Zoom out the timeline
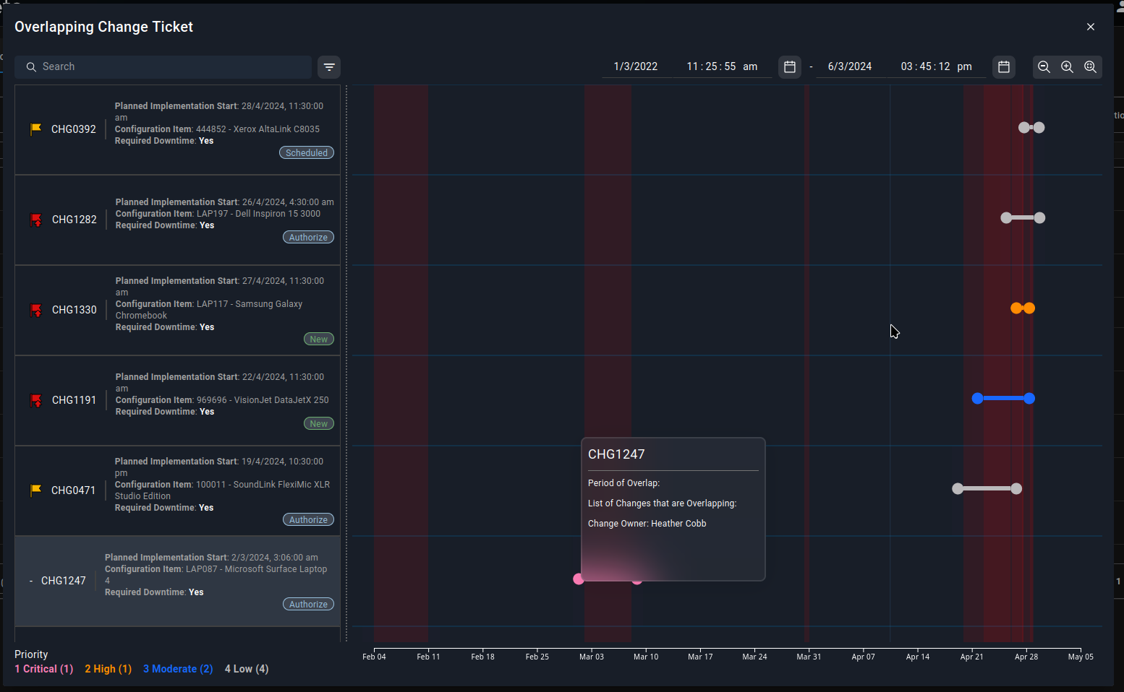This screenshot has width=1124, height=692. point(1044,67)
